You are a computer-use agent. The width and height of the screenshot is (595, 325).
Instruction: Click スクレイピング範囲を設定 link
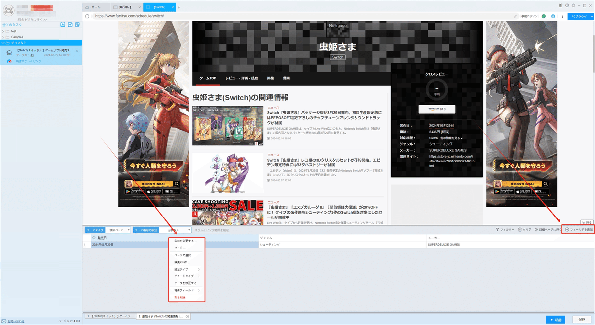coord(212,230)
